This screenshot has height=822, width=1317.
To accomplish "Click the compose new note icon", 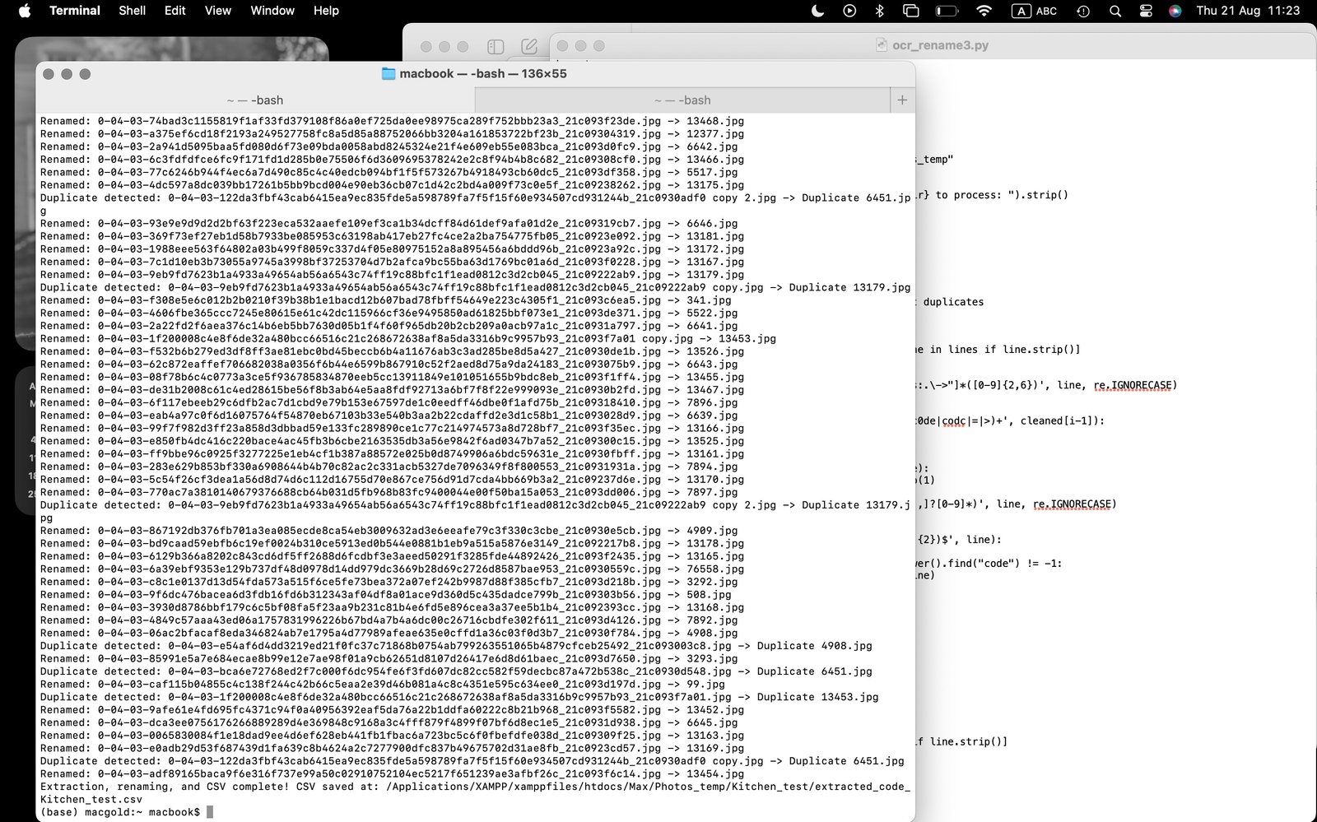I will click(529, 47).
